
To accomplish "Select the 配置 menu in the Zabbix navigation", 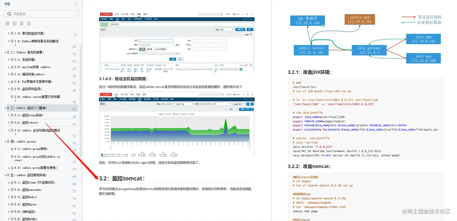I will coord(139,14).
